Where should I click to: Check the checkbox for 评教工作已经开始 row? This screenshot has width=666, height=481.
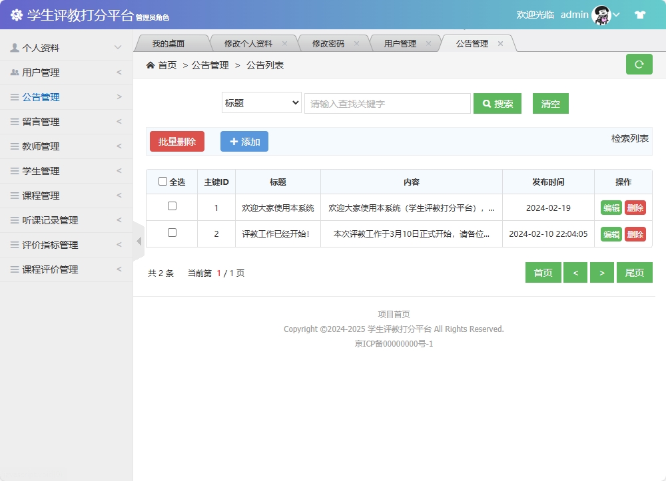click(171, 234)
